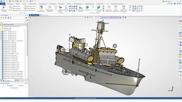
Task: Close the Сборка.grb document tab
Action: 38,15
